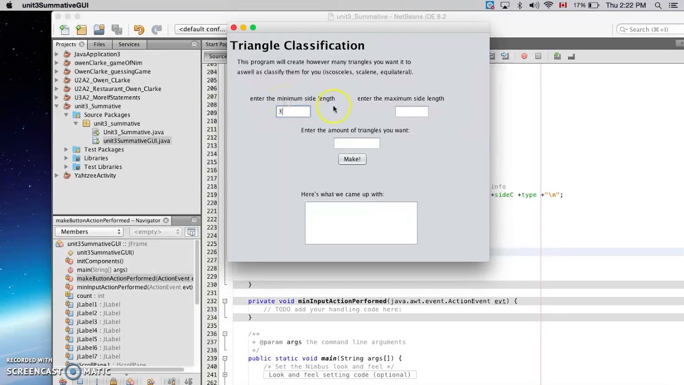Collapse the Source Packages node
Screen dimensions: 684x385
[66, 115]
